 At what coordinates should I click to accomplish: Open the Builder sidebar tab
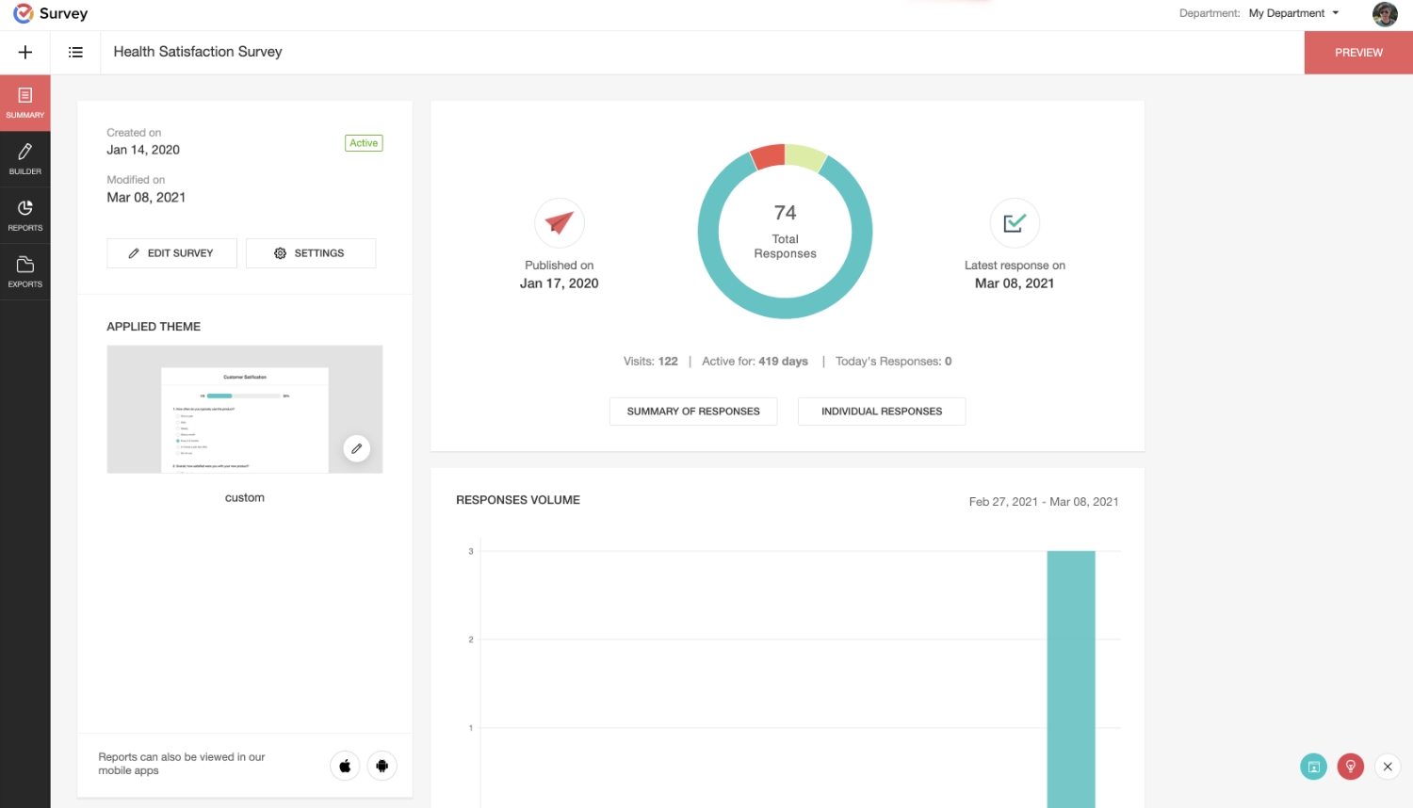25,159
